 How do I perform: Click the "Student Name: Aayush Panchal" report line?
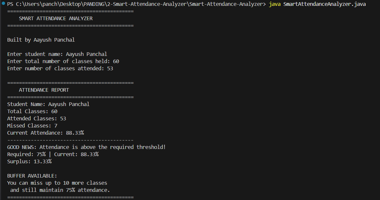point(48,104)
